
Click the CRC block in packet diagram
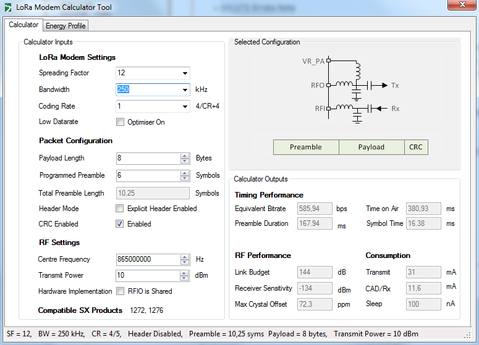point(416,148)
